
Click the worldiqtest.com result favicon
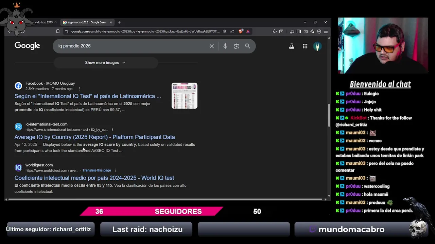pyautogui.click(x=18, y=167)
